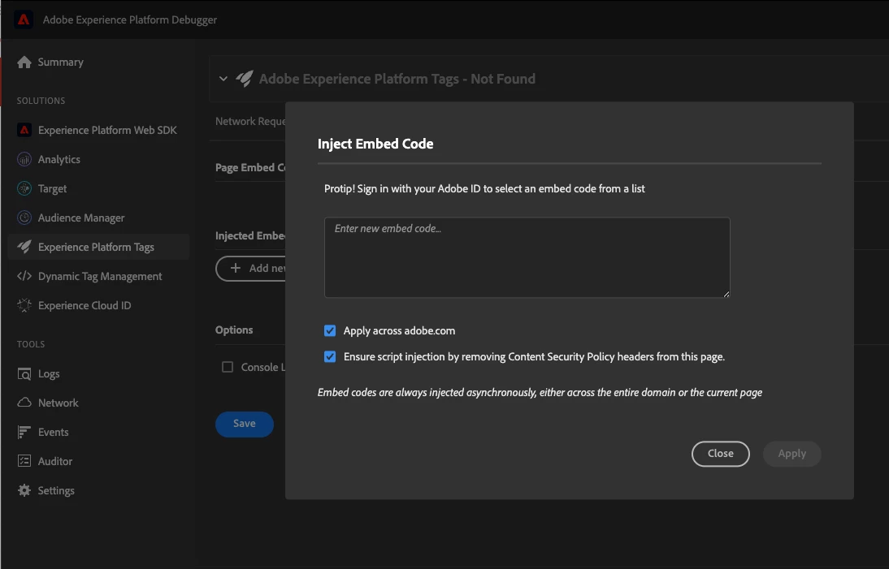889x569 pixels.
Task: Click the Apply button
Action: click(791, 454)
